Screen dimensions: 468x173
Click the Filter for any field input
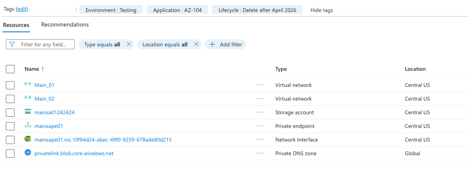pos(44,44)
